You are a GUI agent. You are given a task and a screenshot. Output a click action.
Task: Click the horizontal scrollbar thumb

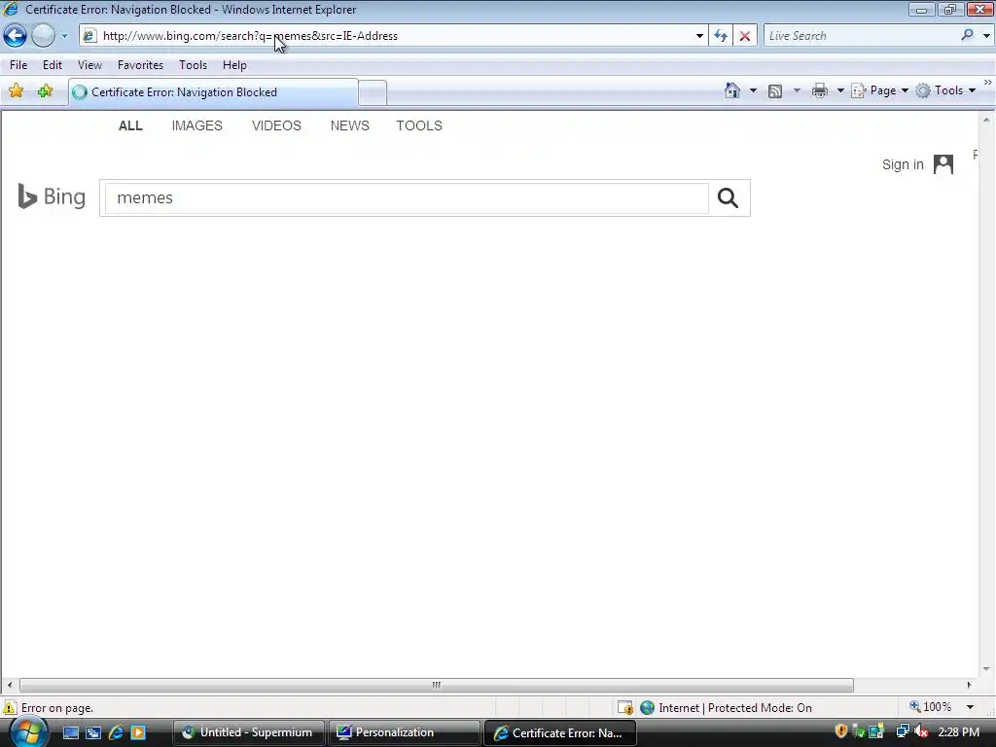[437, 685]
